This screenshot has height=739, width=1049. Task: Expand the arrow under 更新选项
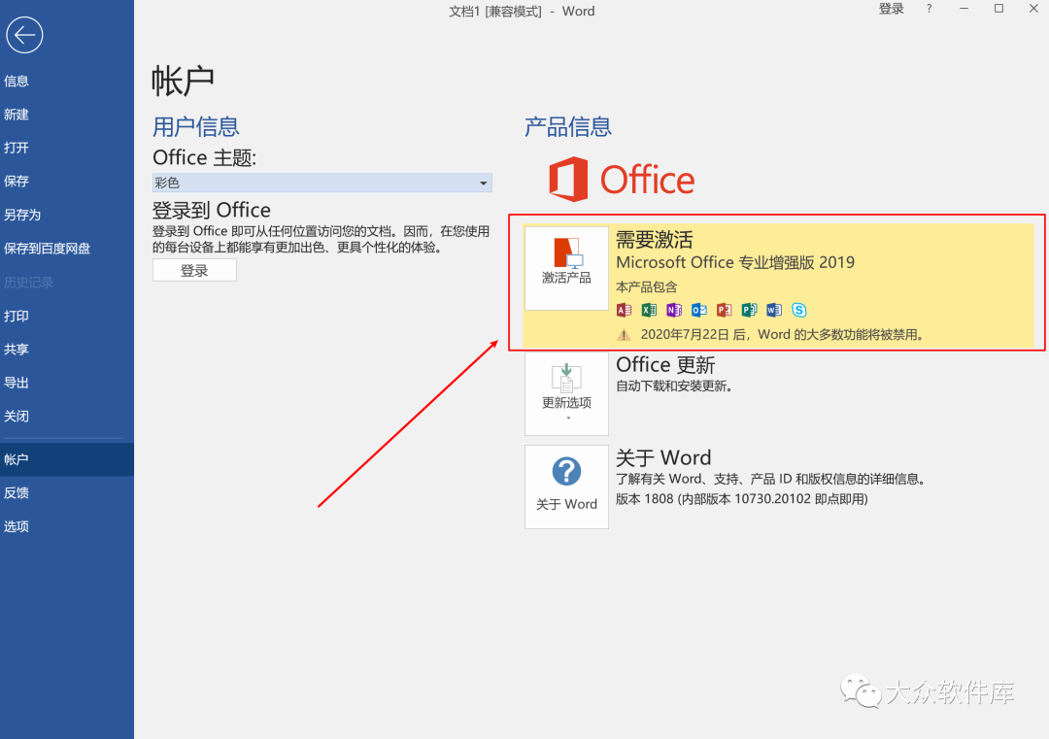(566, 420)
